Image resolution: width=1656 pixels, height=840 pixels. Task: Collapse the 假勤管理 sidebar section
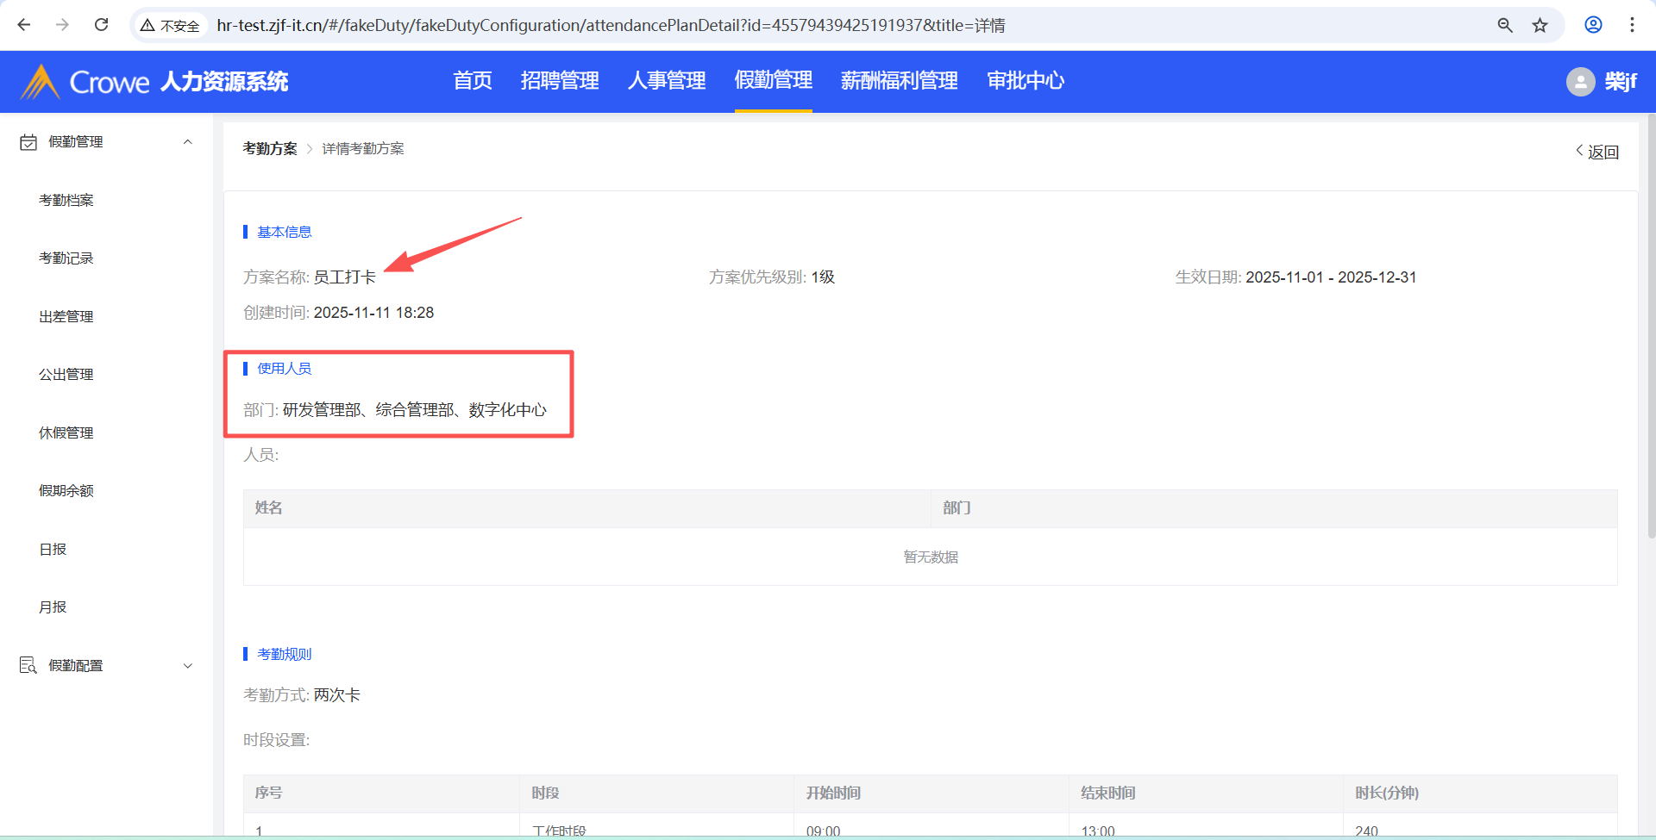click(x=187, y=142)
